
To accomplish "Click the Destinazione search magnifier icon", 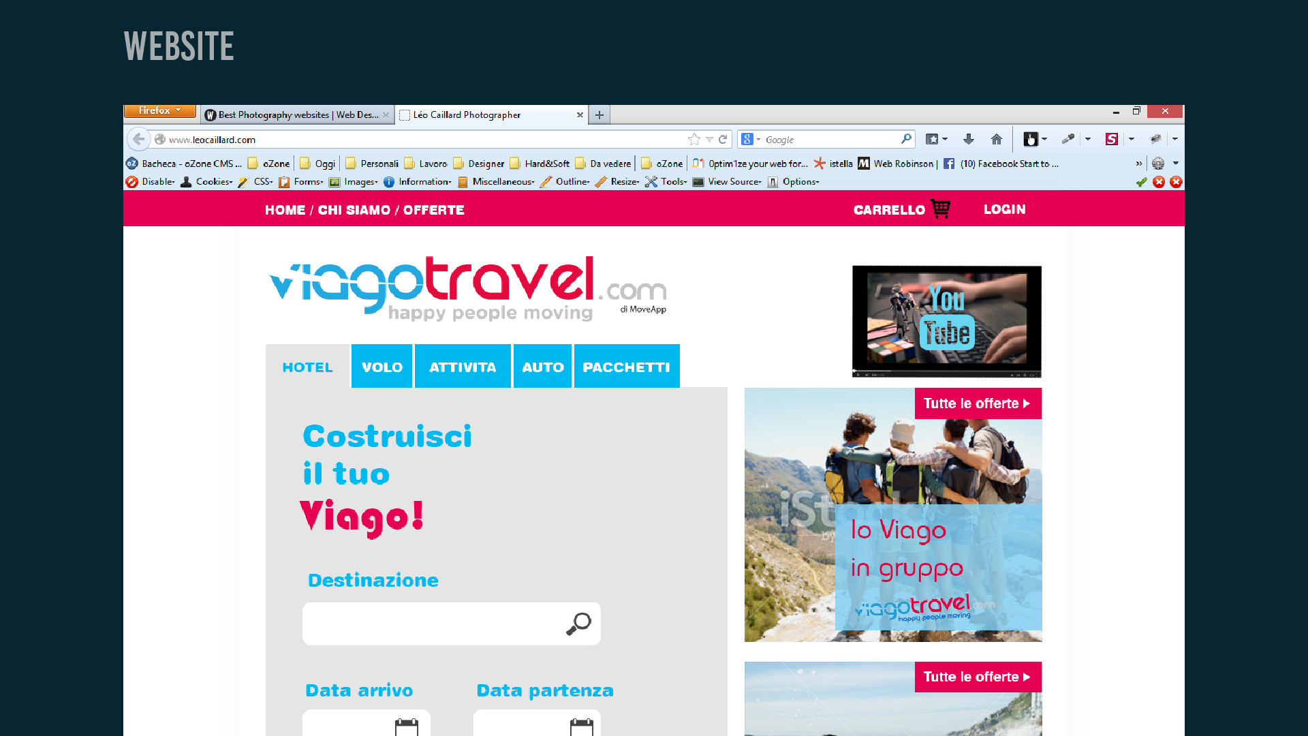I will pyautogui.click(x=578, y=624).
